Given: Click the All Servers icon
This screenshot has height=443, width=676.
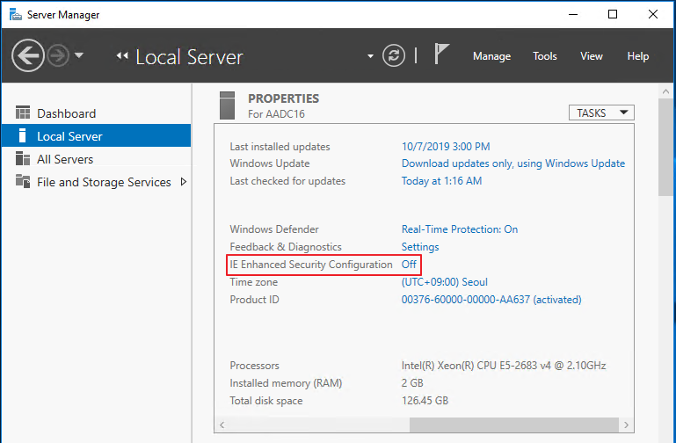Looking at the screenshot, I should point(23,158).
